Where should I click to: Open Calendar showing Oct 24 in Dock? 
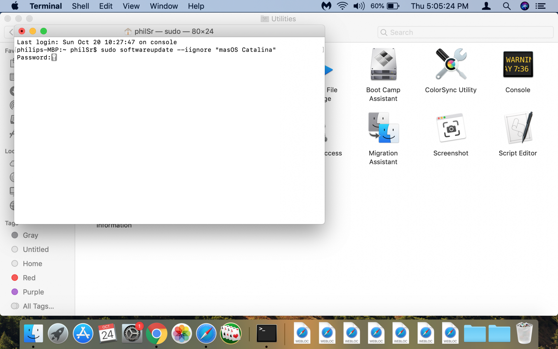point(107,333)
